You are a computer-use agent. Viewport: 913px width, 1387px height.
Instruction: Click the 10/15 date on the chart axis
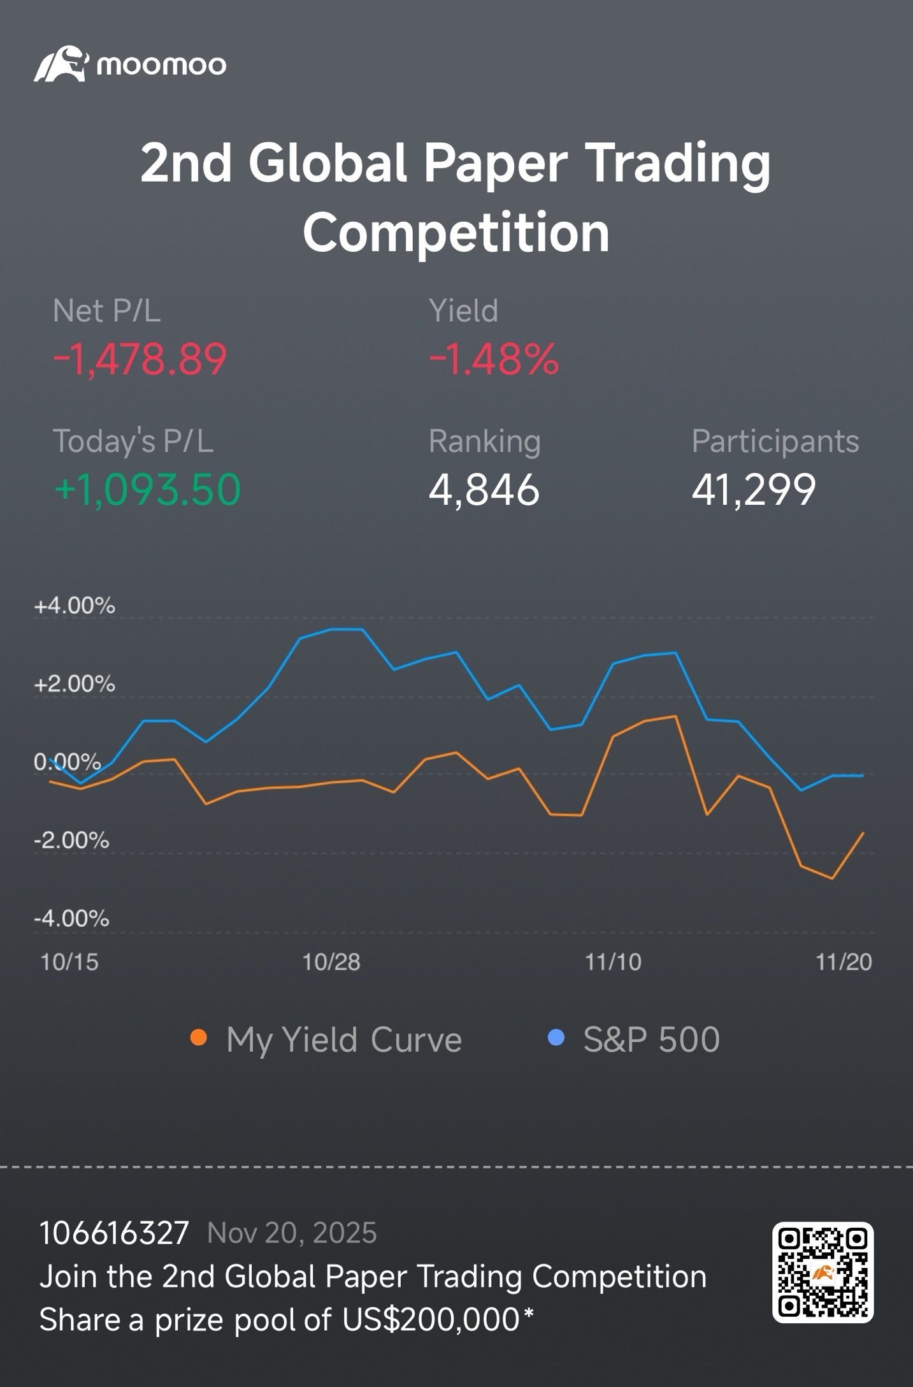click(x=69, y=962)
